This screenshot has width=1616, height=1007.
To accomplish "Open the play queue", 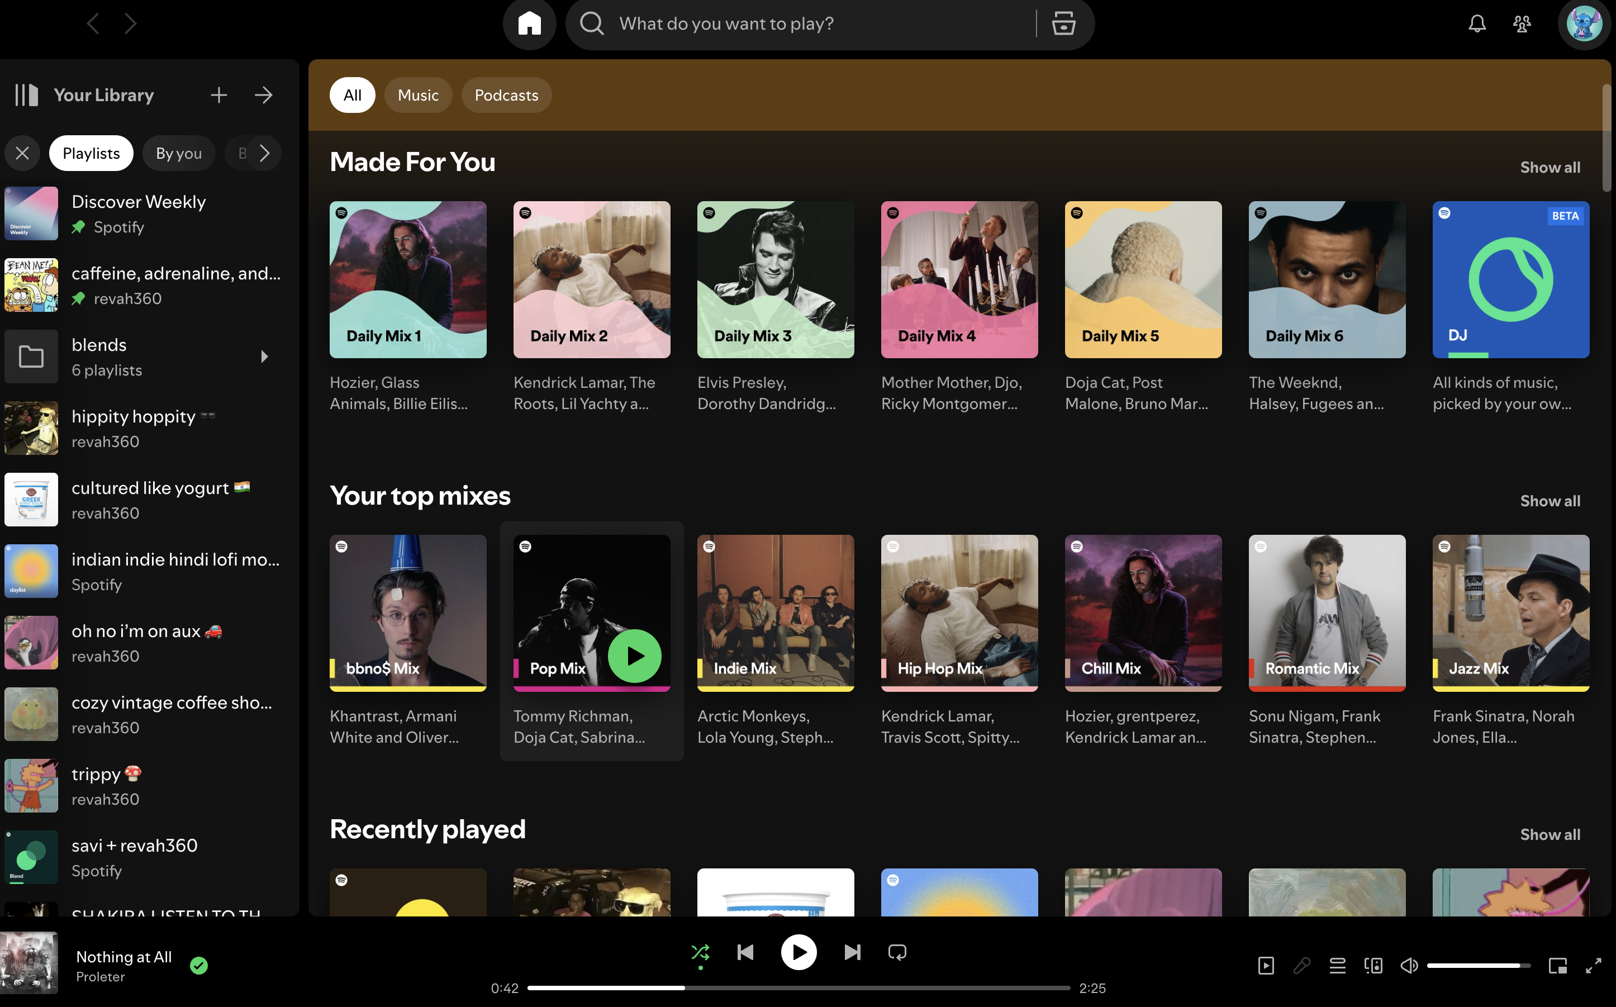I will [1338, 966].
